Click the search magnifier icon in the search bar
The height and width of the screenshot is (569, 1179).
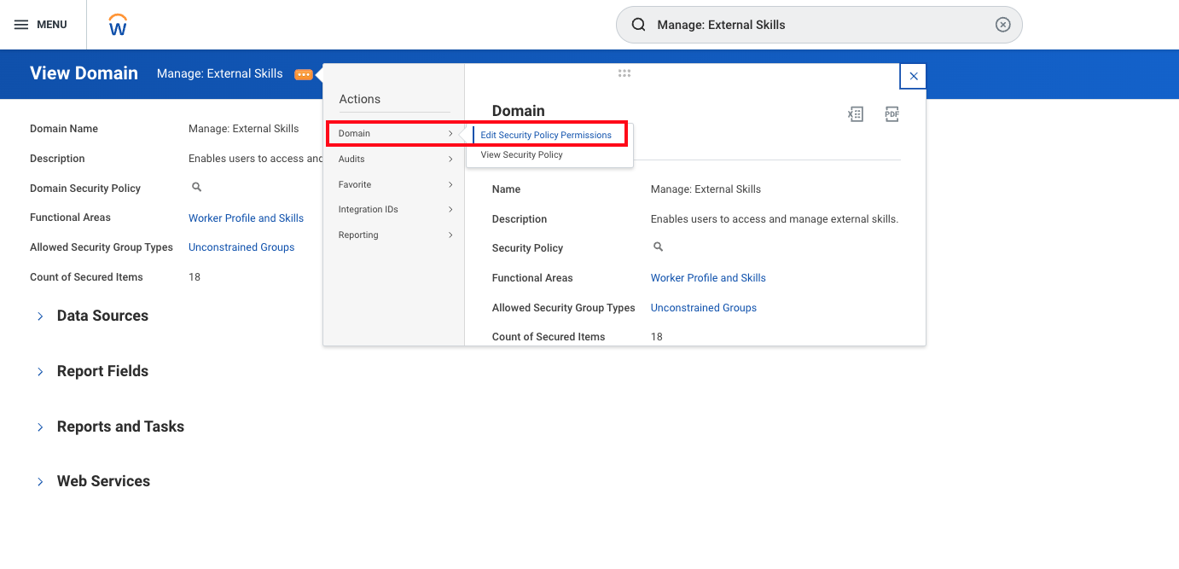pyautogui.click(x=638, y=25)
